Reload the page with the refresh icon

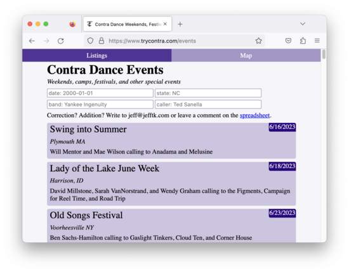(x=61, y=41)
